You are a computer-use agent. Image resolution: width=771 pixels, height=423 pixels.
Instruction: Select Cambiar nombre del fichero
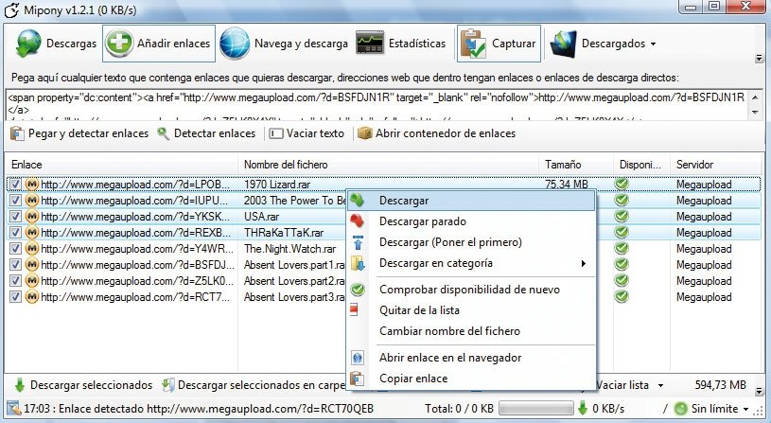click(471, 331)
